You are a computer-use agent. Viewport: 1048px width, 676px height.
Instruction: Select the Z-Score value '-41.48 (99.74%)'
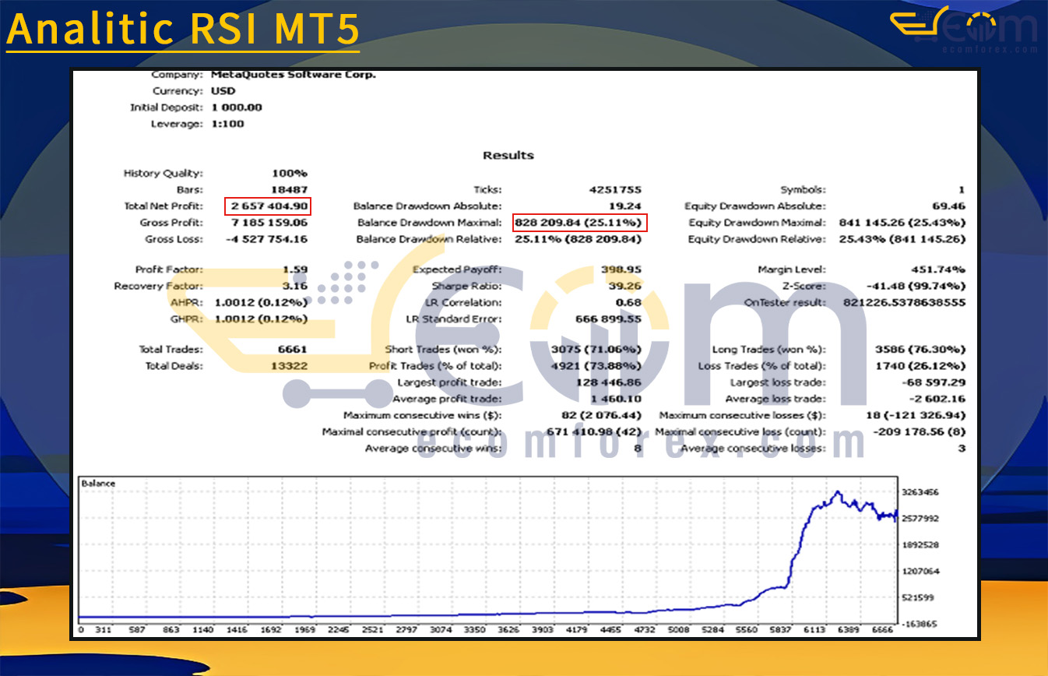(x=916, y=286)
